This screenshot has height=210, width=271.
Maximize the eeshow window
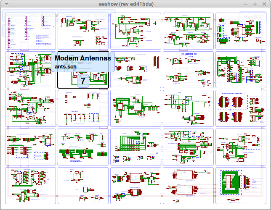[254, 4]
